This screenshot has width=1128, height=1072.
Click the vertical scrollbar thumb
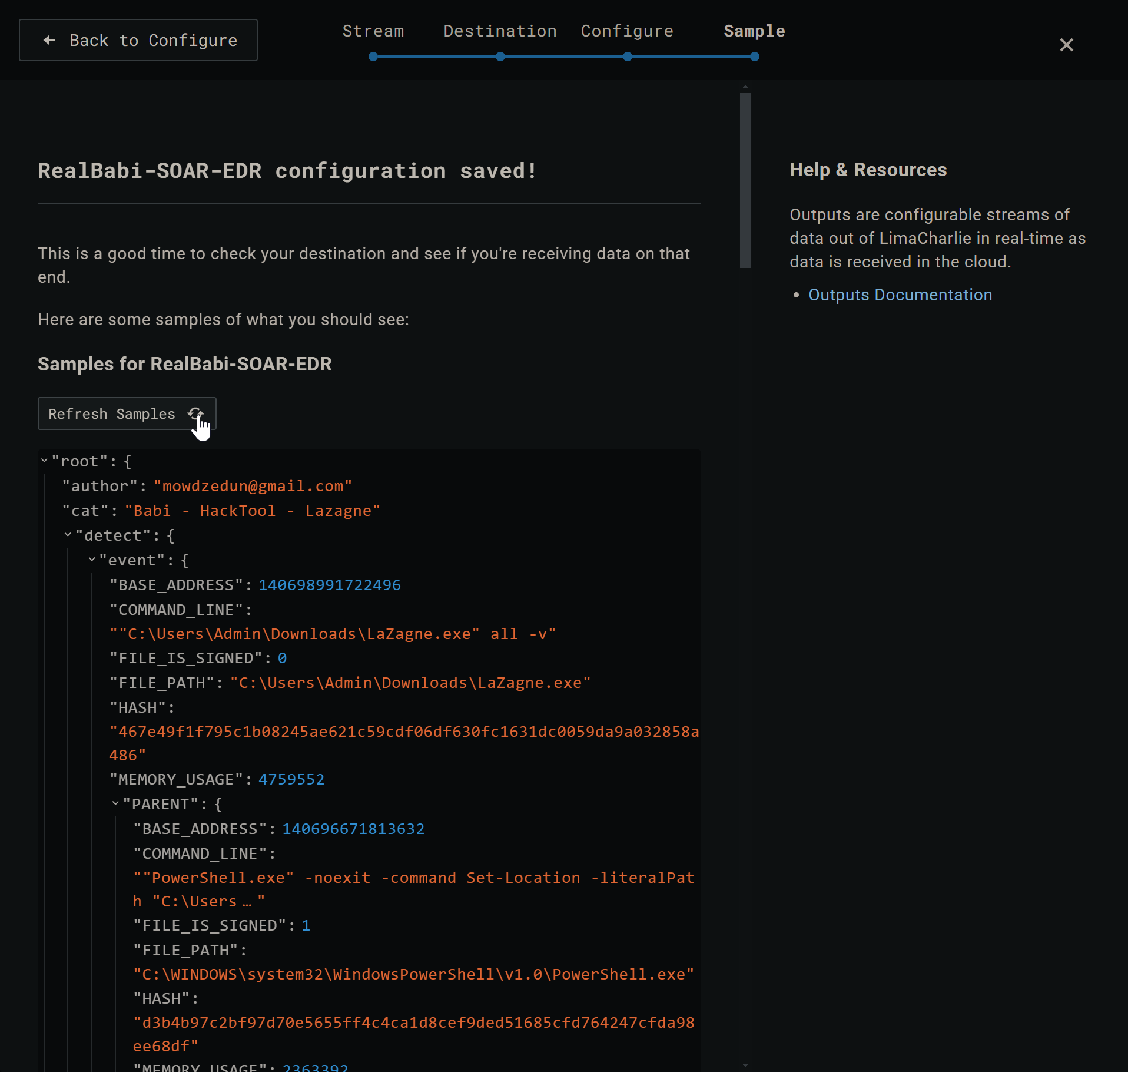point(745,180)
